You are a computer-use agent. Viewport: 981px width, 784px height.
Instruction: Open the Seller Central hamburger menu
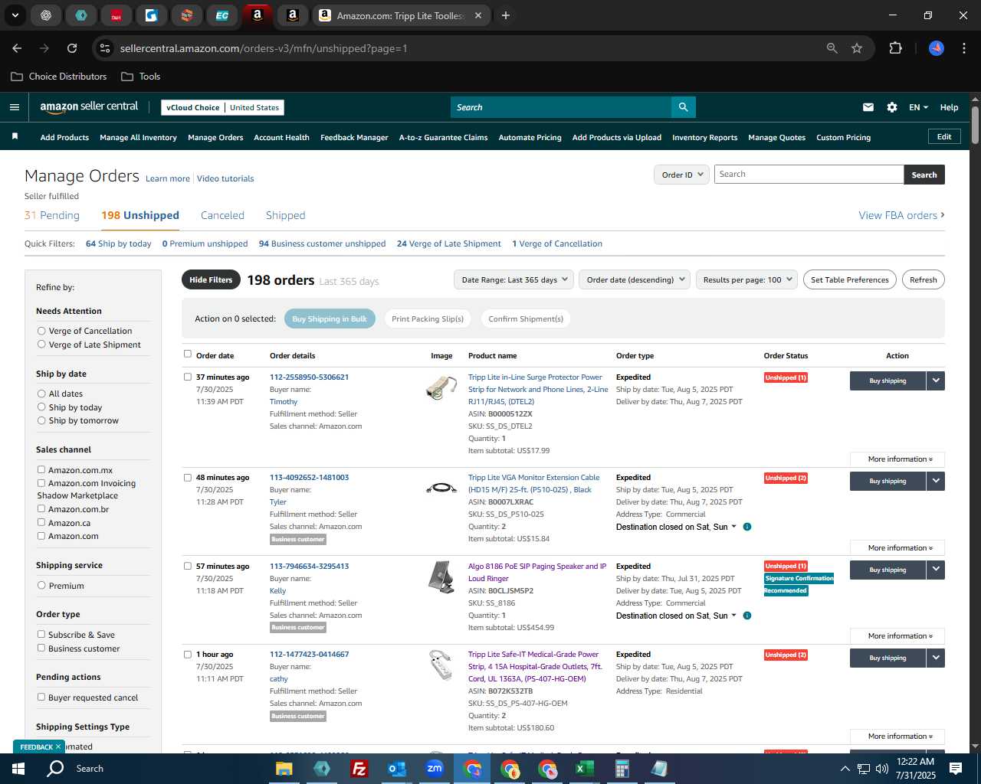[x=15, y=107]
